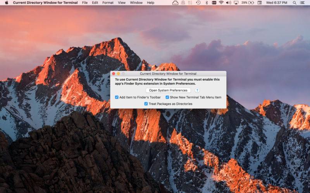This screenshot has height=193, width=310.
Task: Open the Edit menu
Action: [95, 3]
